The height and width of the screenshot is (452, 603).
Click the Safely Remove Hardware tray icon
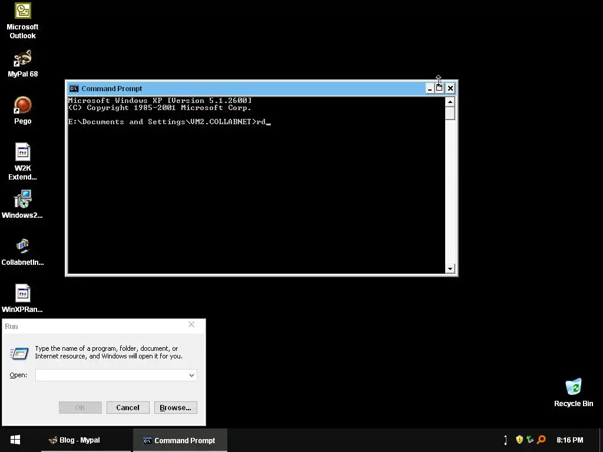(x=530, y=439)
